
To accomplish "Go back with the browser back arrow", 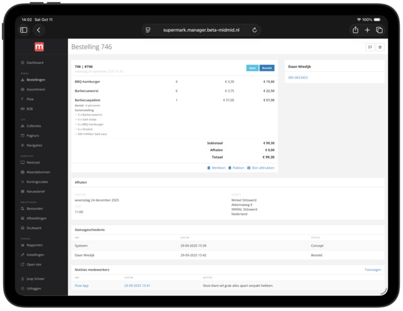I will point(39,30).
